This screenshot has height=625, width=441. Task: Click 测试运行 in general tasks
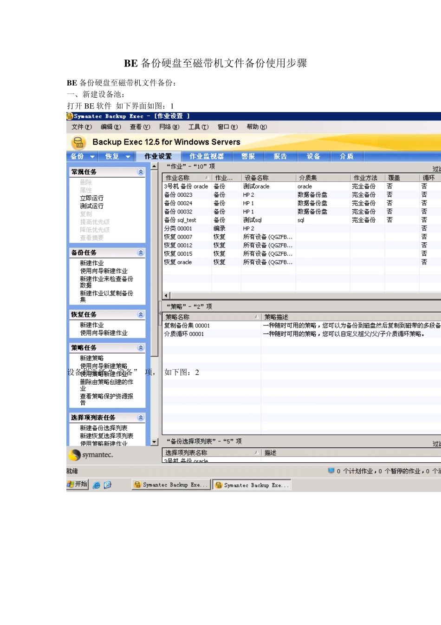[x=91, y=206]
